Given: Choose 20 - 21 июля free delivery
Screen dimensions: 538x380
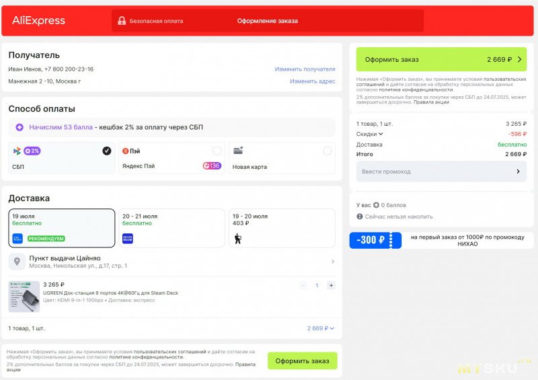Looking at the screenshot, I should (171, 228).
